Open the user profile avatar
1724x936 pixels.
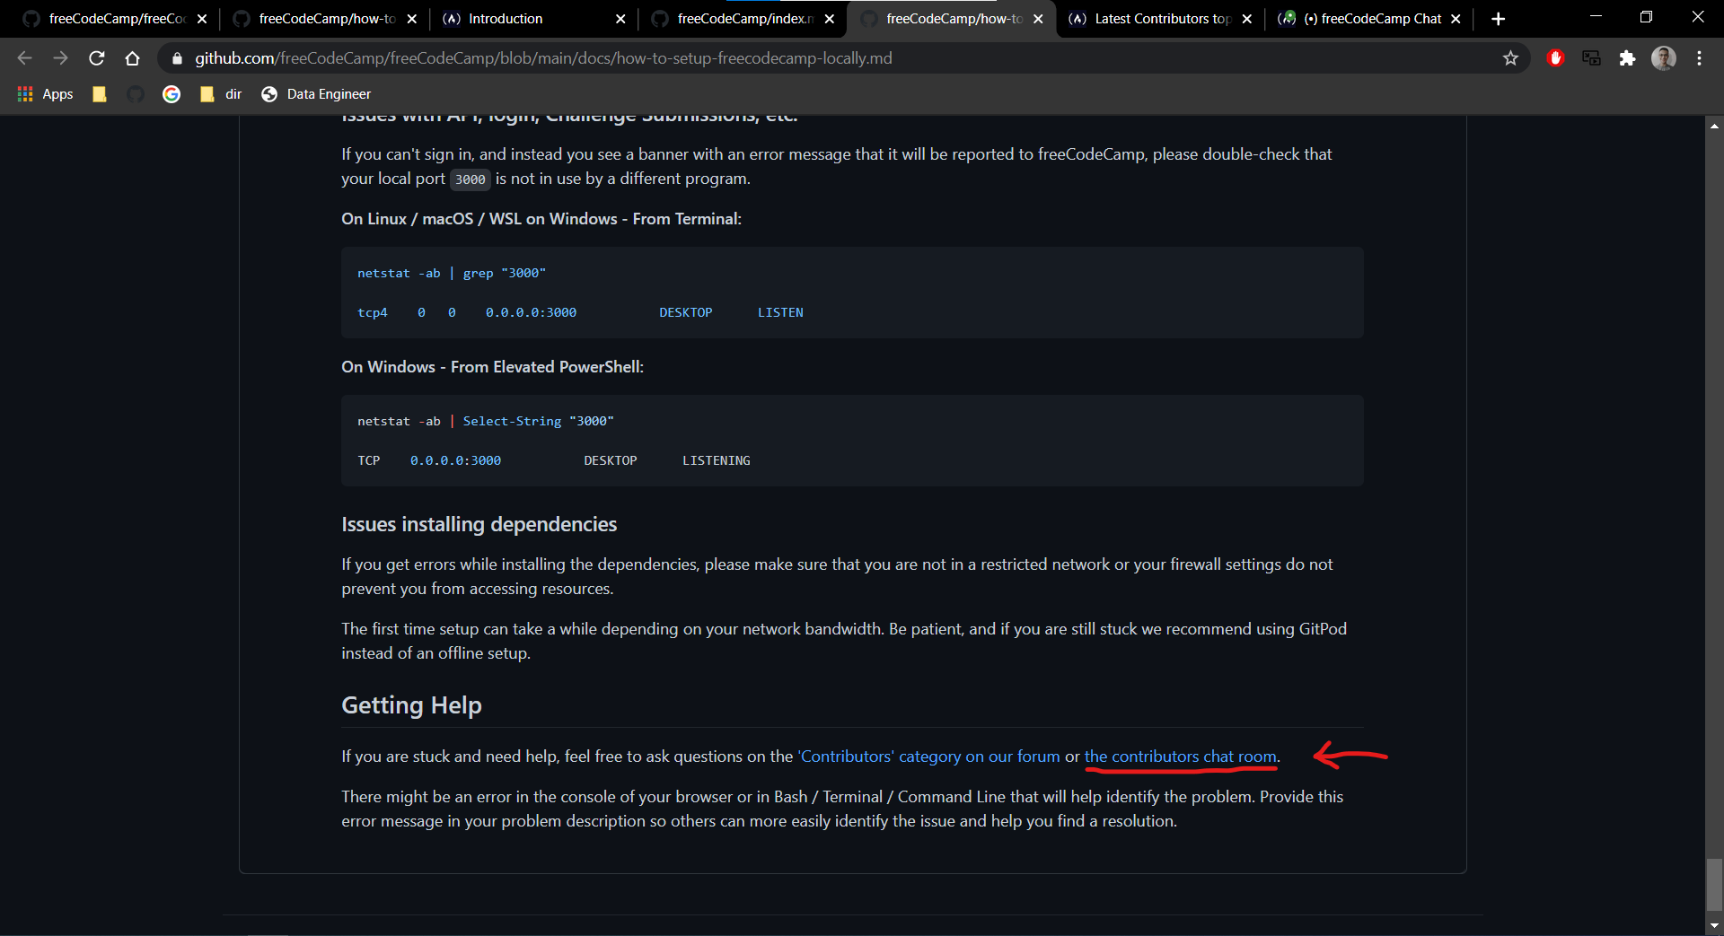point(1664,58)
